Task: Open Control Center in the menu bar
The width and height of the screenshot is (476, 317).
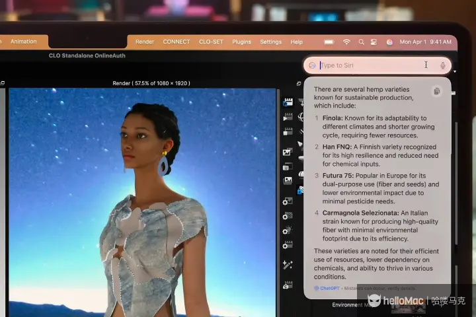Action: pyautogui.click(x=374, y=42)
